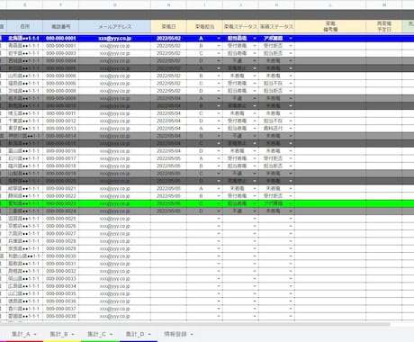Select the 架電日 header cell
Viewport: 414px width, 342px height.
click(168, 26)
